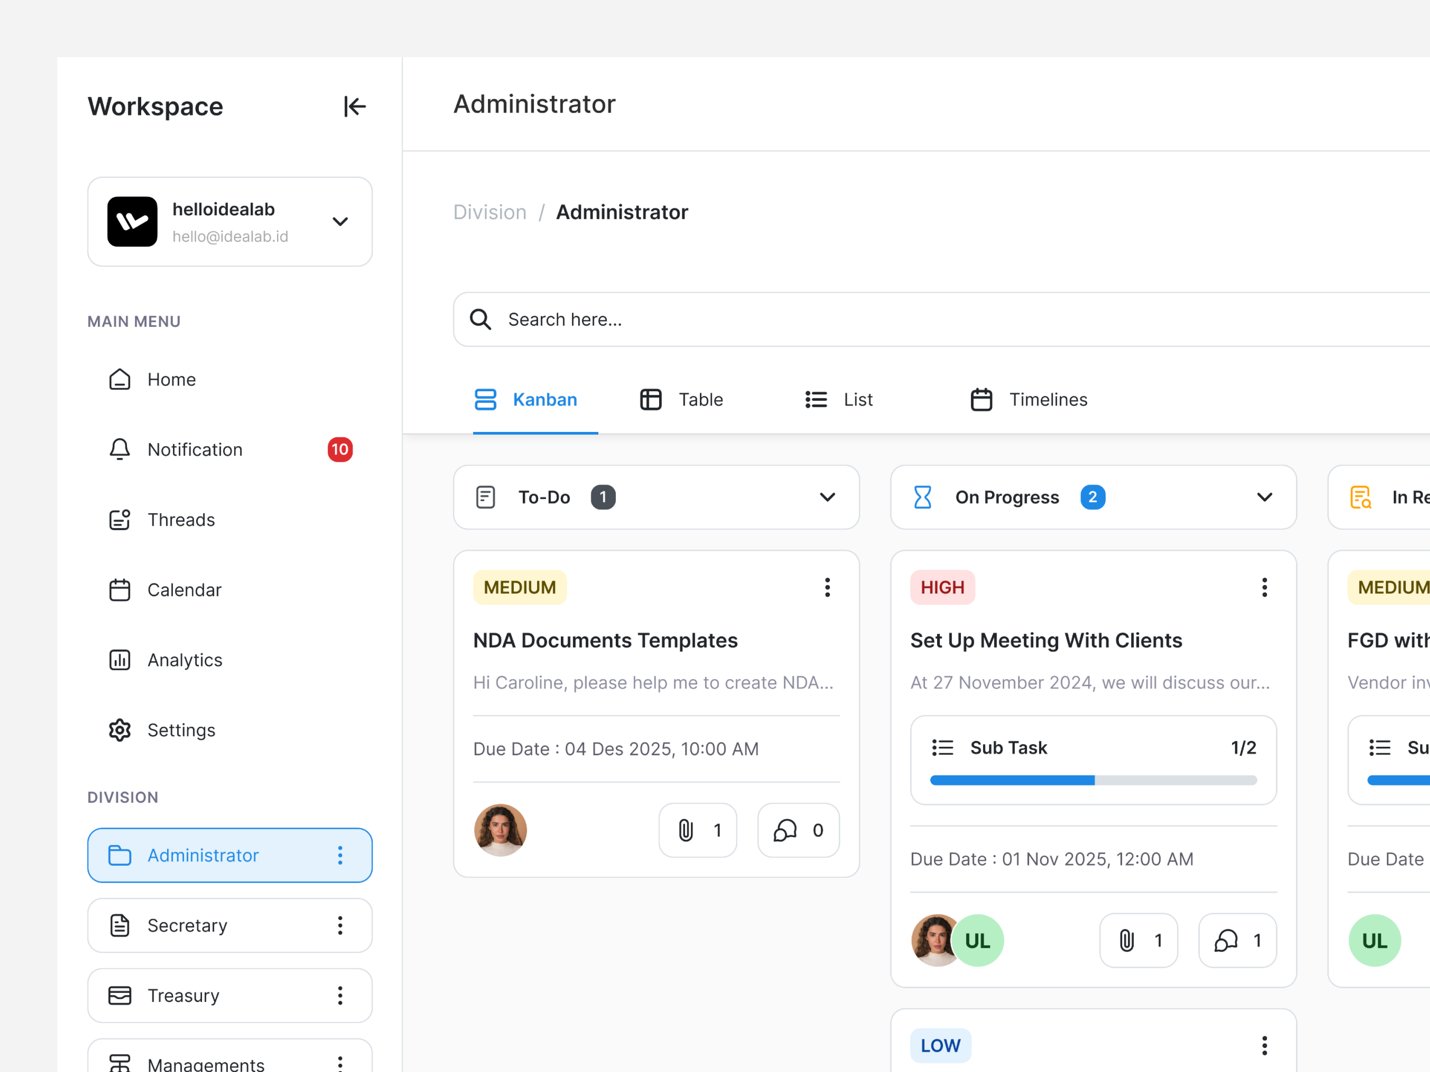Screen dimensions: 1430x1072
Task: Click attachment button on Meeting card
Action: click(x=1139, y=941)
